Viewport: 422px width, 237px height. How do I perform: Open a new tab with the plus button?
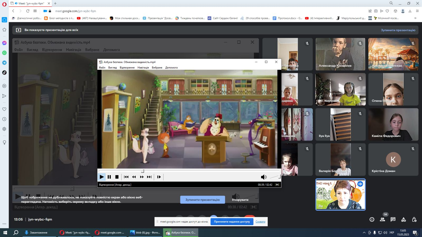coord(55,3)
